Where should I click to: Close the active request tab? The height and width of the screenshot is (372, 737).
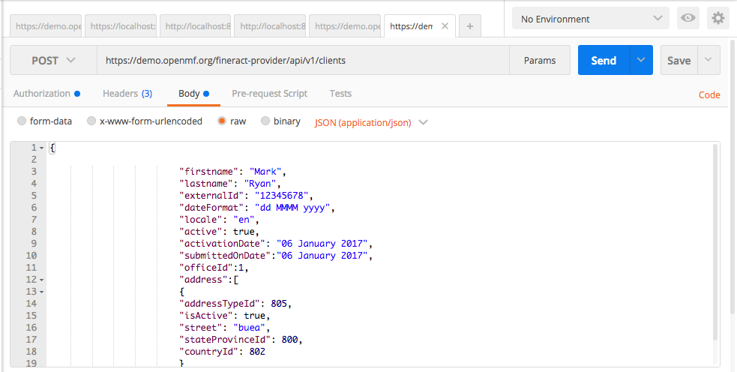click(x=445, y=26)
